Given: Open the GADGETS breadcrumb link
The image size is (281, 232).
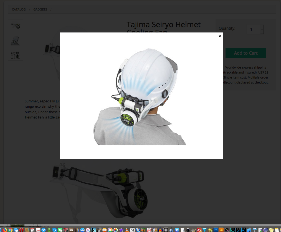Looking at the screenshot, I should tap(40, 9).
